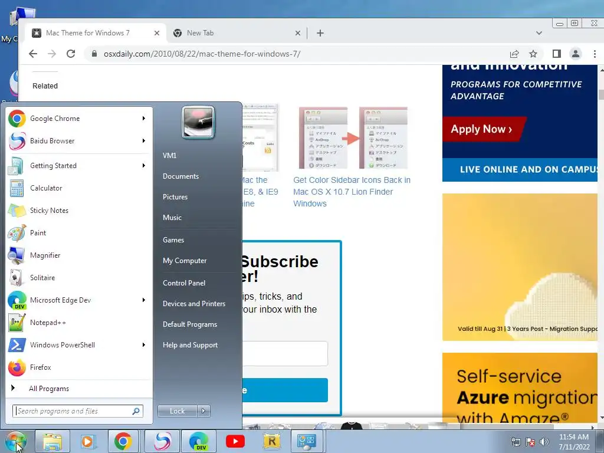
Task: Close the New Tab tab
Action: (297, 33)
